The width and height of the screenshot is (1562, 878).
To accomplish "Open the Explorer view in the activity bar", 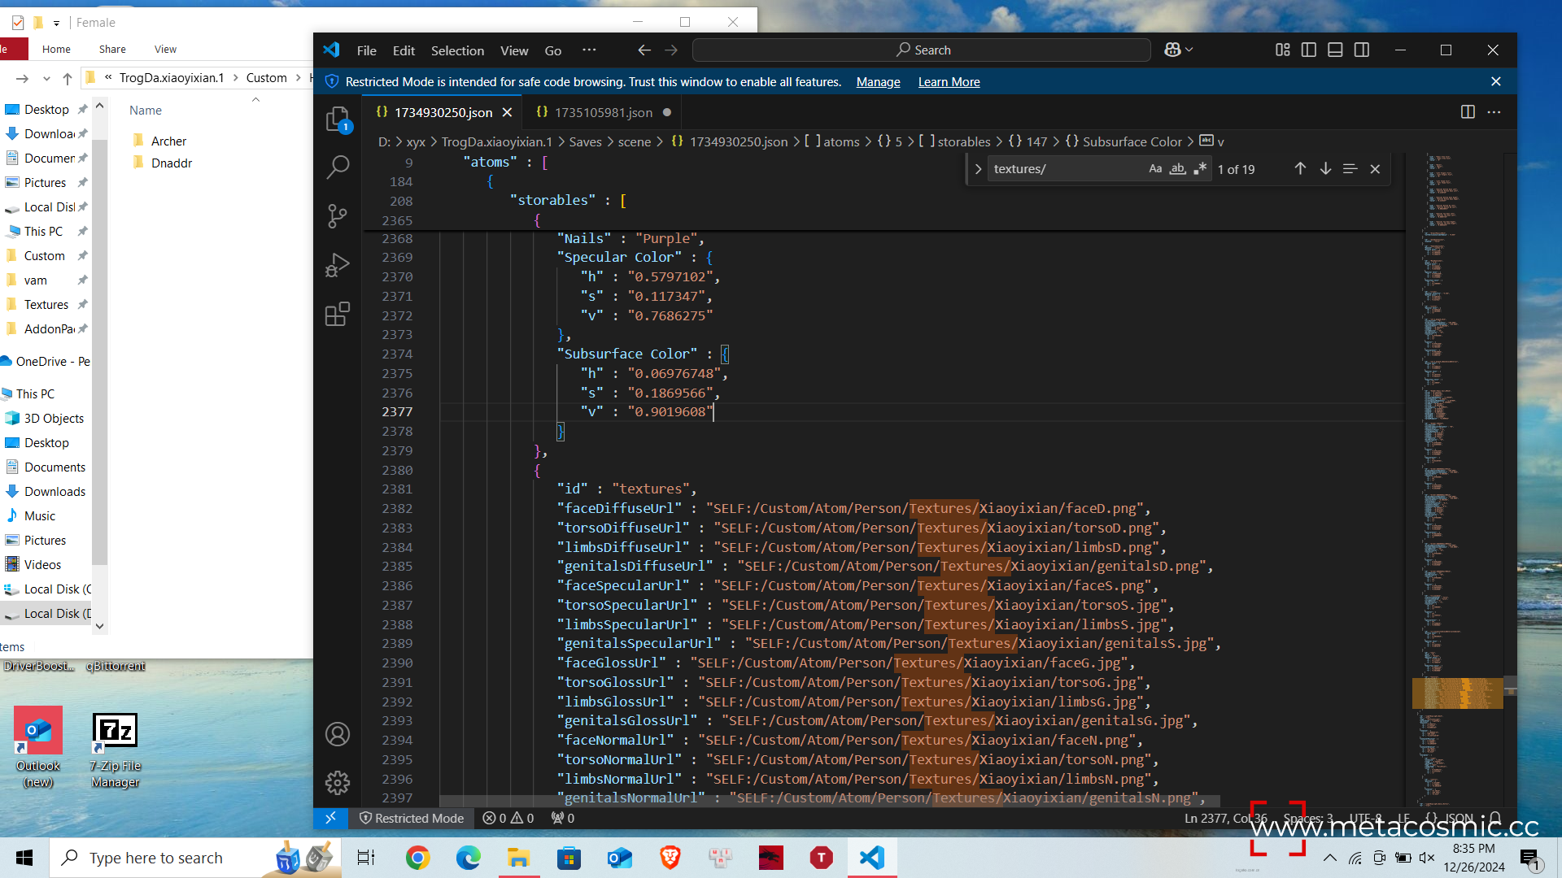I will click(337, 120).
